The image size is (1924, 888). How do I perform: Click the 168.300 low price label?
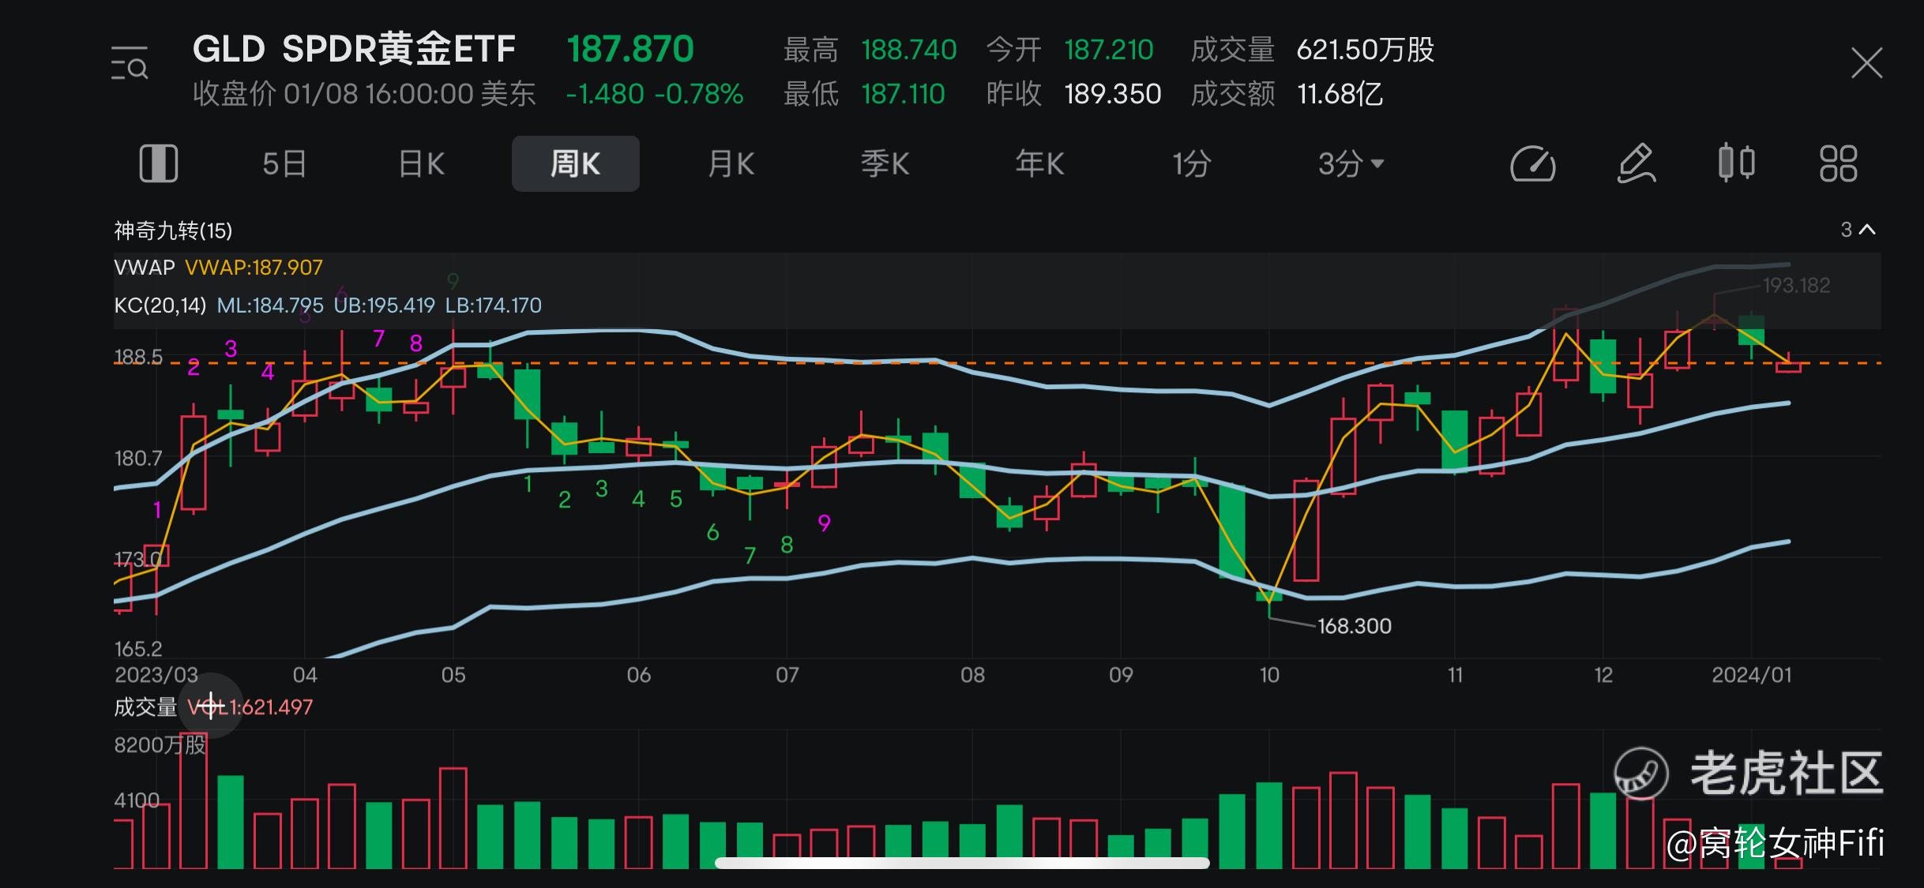(x=1355, y=626)
